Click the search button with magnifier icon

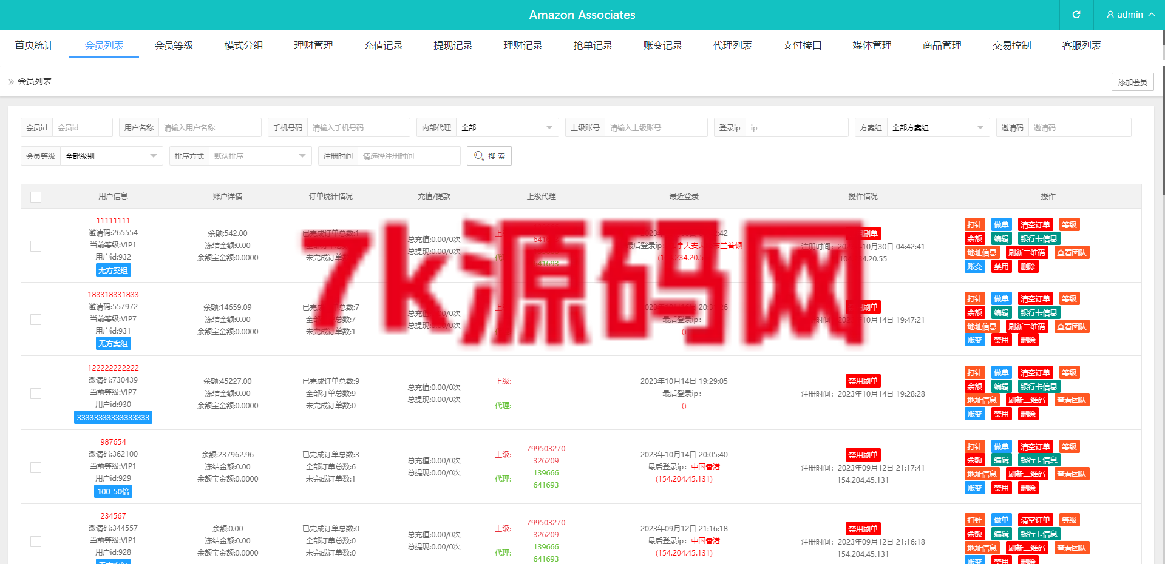click(x=489, y=156)
